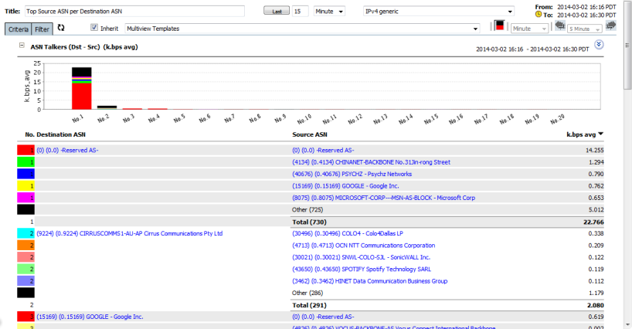Viewport: 632px width, 329px height.
Task: Open the red and black chart color icon
Action: click(500, 25)
